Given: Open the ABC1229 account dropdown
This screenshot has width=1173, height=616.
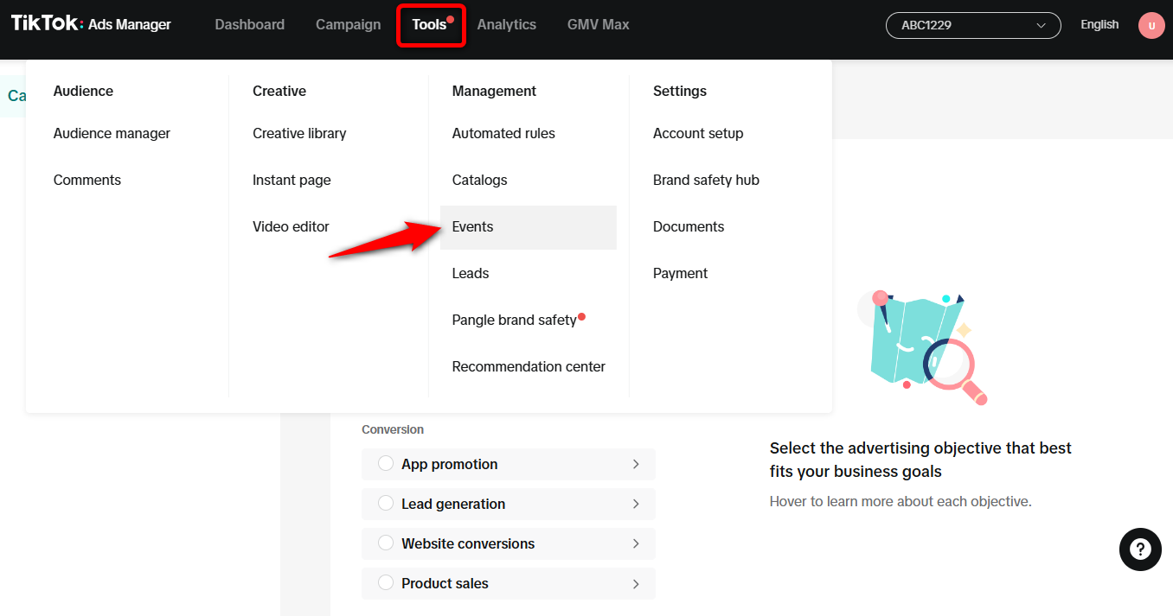Looking at the screenshot, I should click(x=973, y=25).
